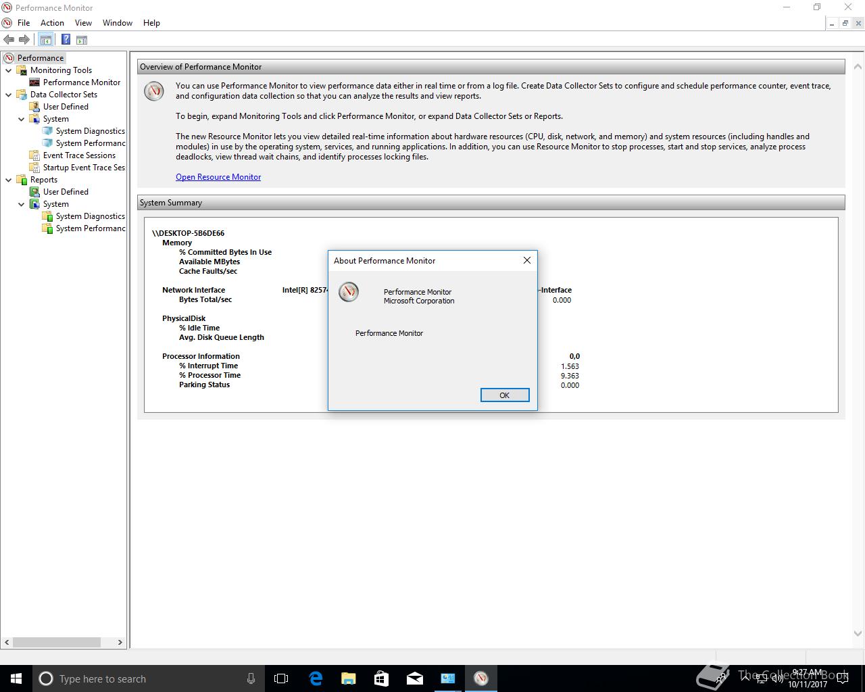Screen dimensions: 865x692
Task: Open the Action menu
Action: point(52,23)
